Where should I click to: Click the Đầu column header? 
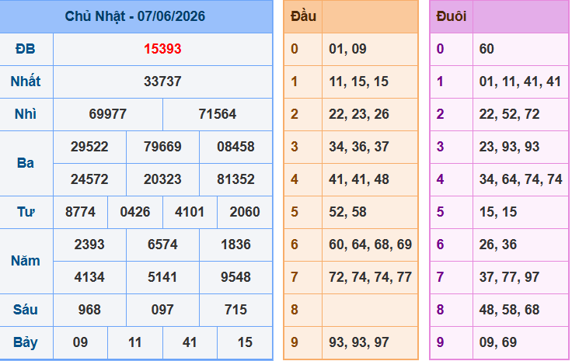(303, 16)
